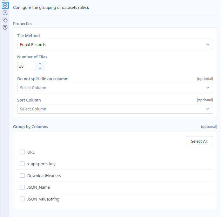The width and height of the screenshot is (221, 217).
Task: Click the Select All button
Action: click(x=199, y=141)
